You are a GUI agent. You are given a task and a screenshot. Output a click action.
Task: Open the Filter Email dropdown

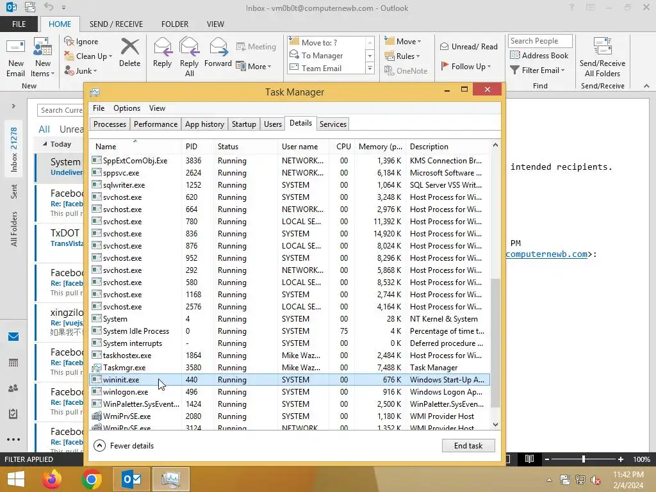[537, 70]
